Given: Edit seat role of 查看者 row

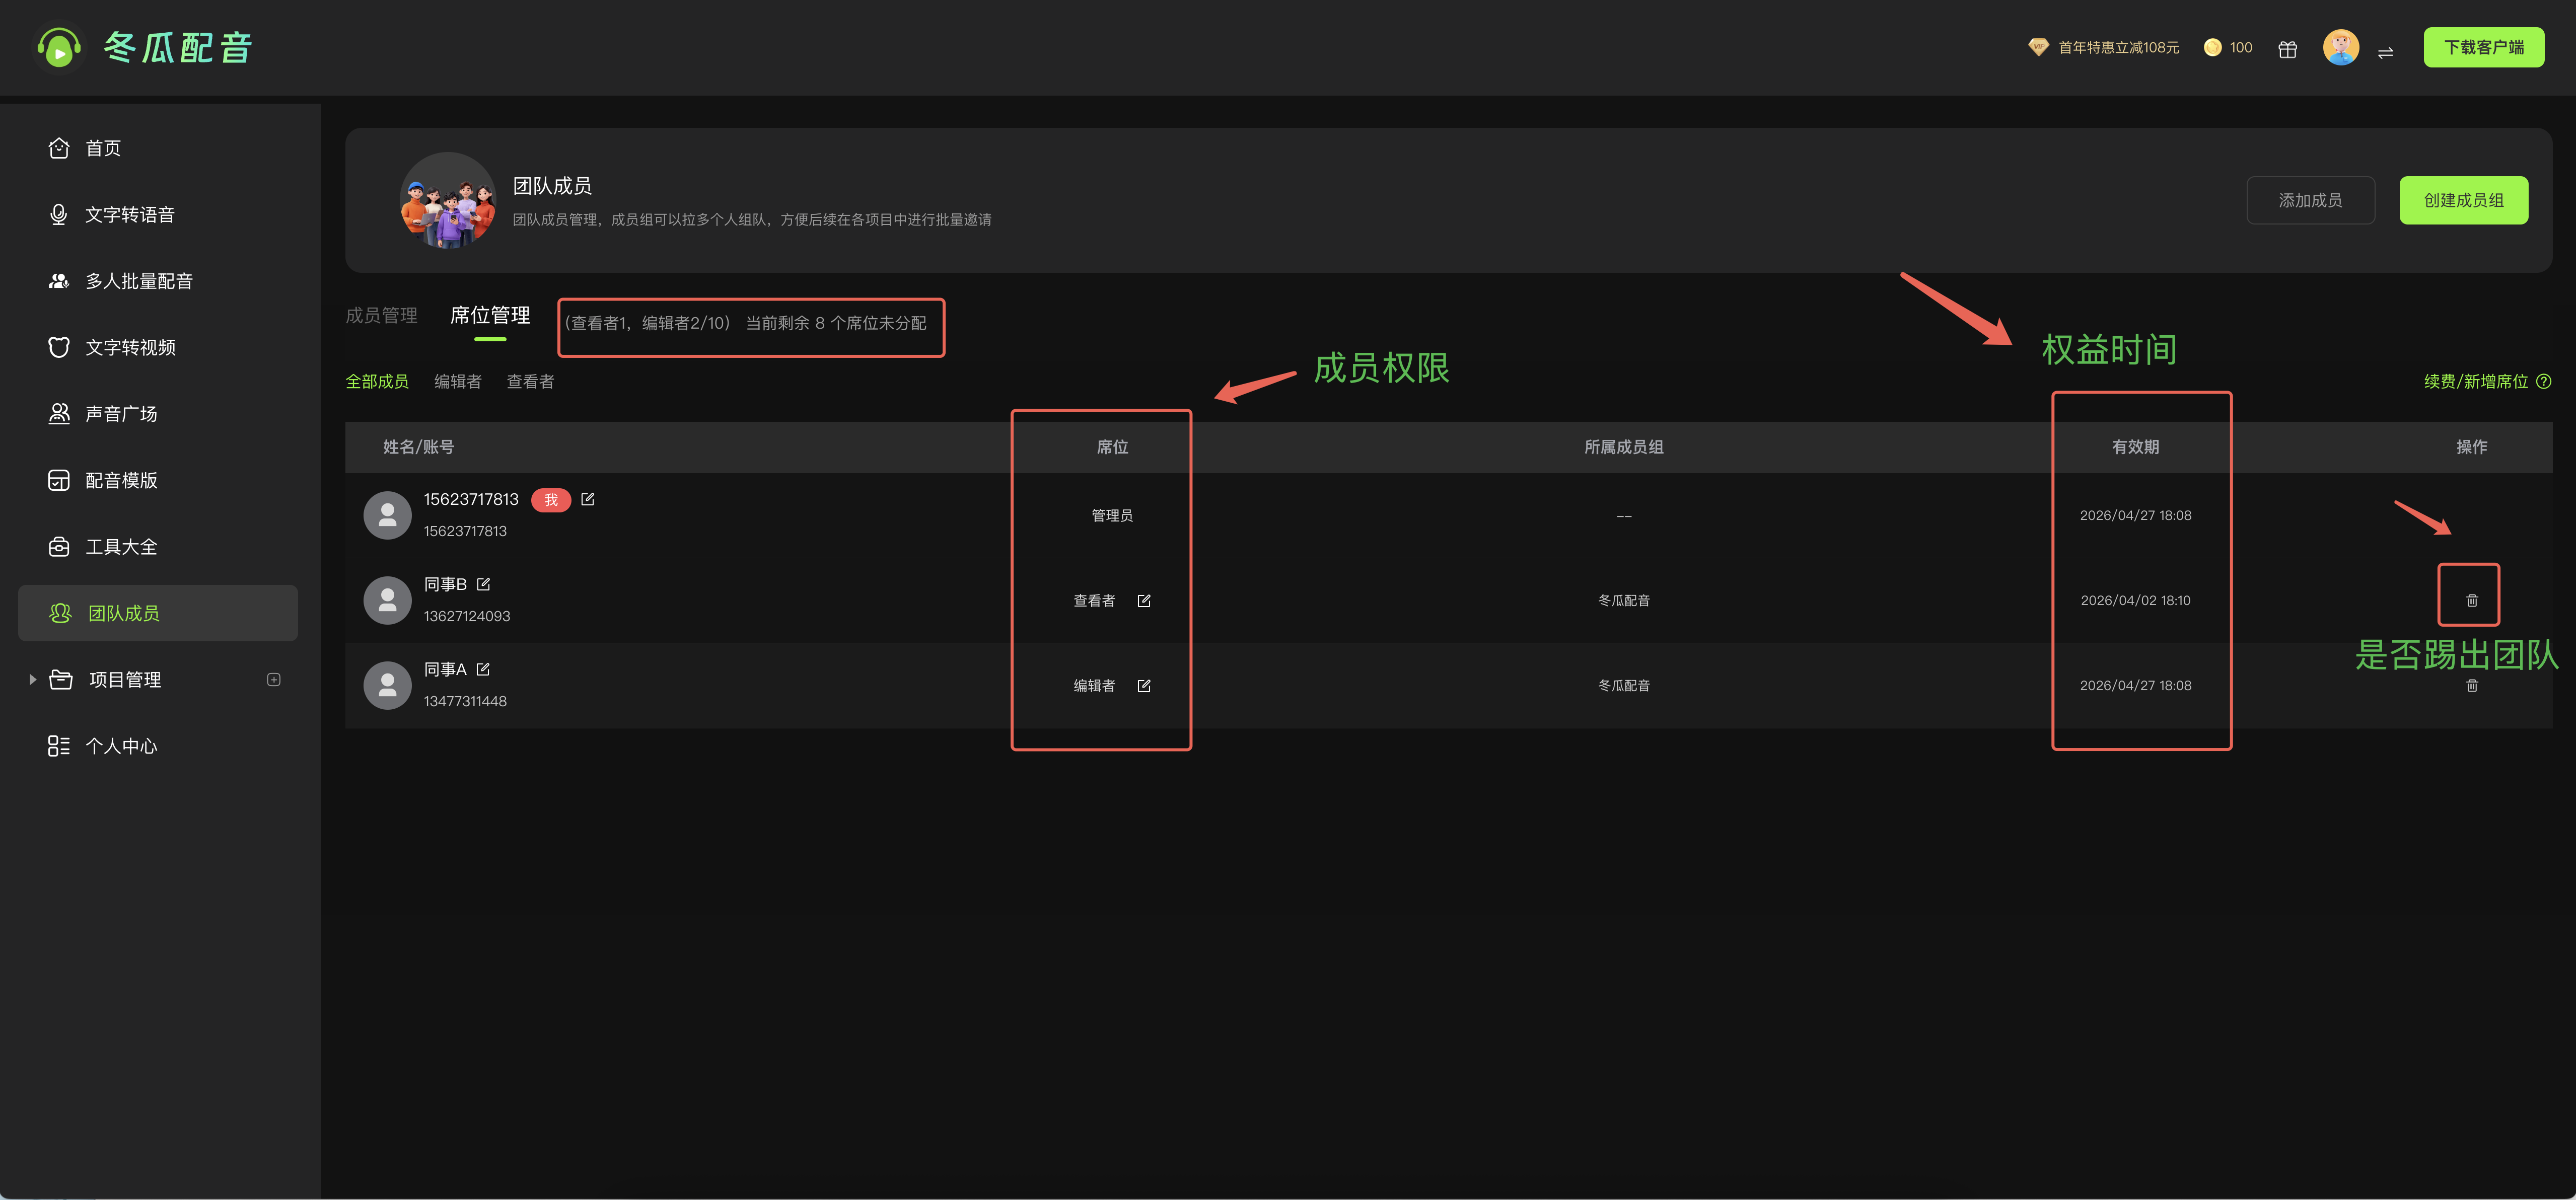Looking at the screenshot, I should (1144, 600).
